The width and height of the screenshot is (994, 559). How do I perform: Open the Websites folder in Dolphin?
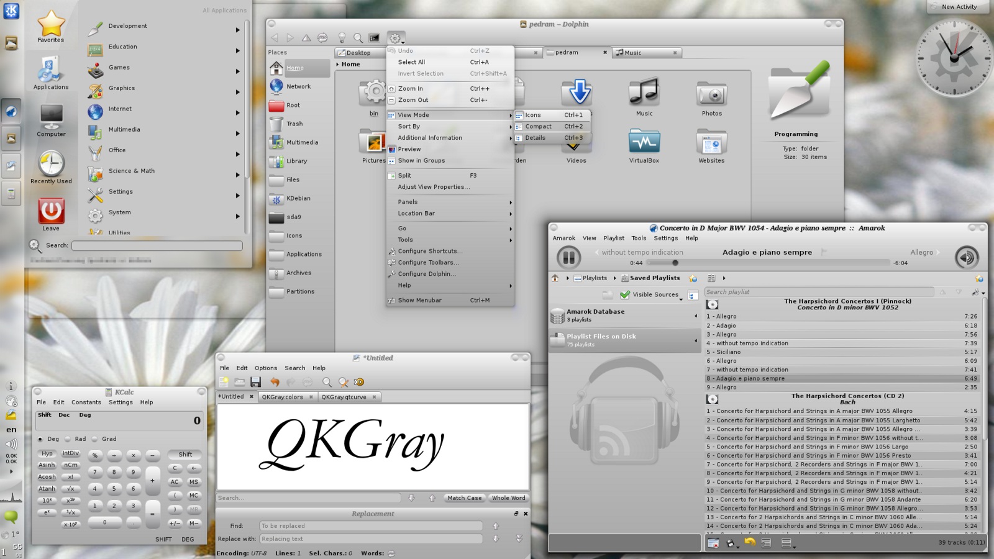click(711, 146)
